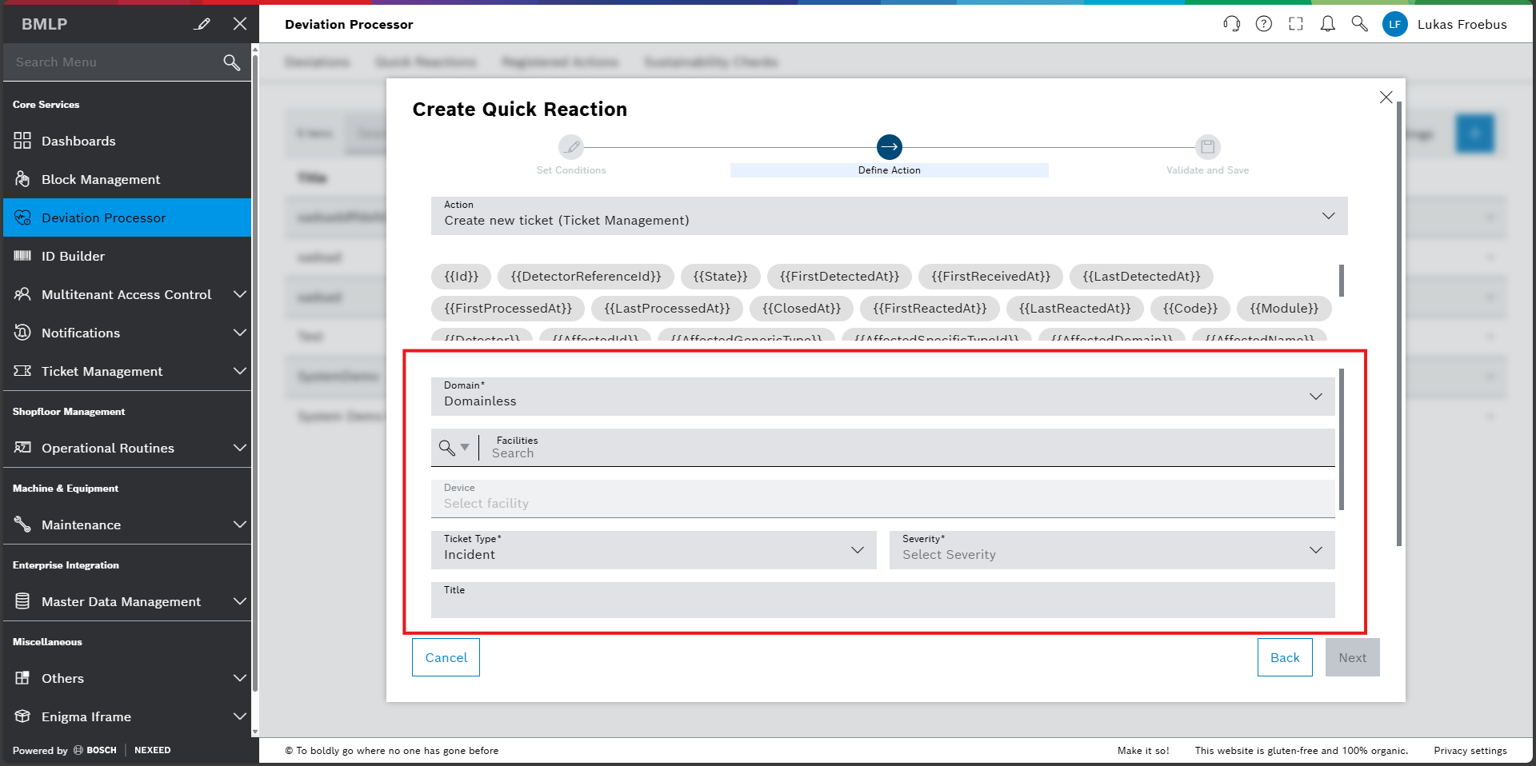The width and height of the screenshot is (1536, 766).
Task: Click the edit pencil next to BMLP
Action: point(202,24)
